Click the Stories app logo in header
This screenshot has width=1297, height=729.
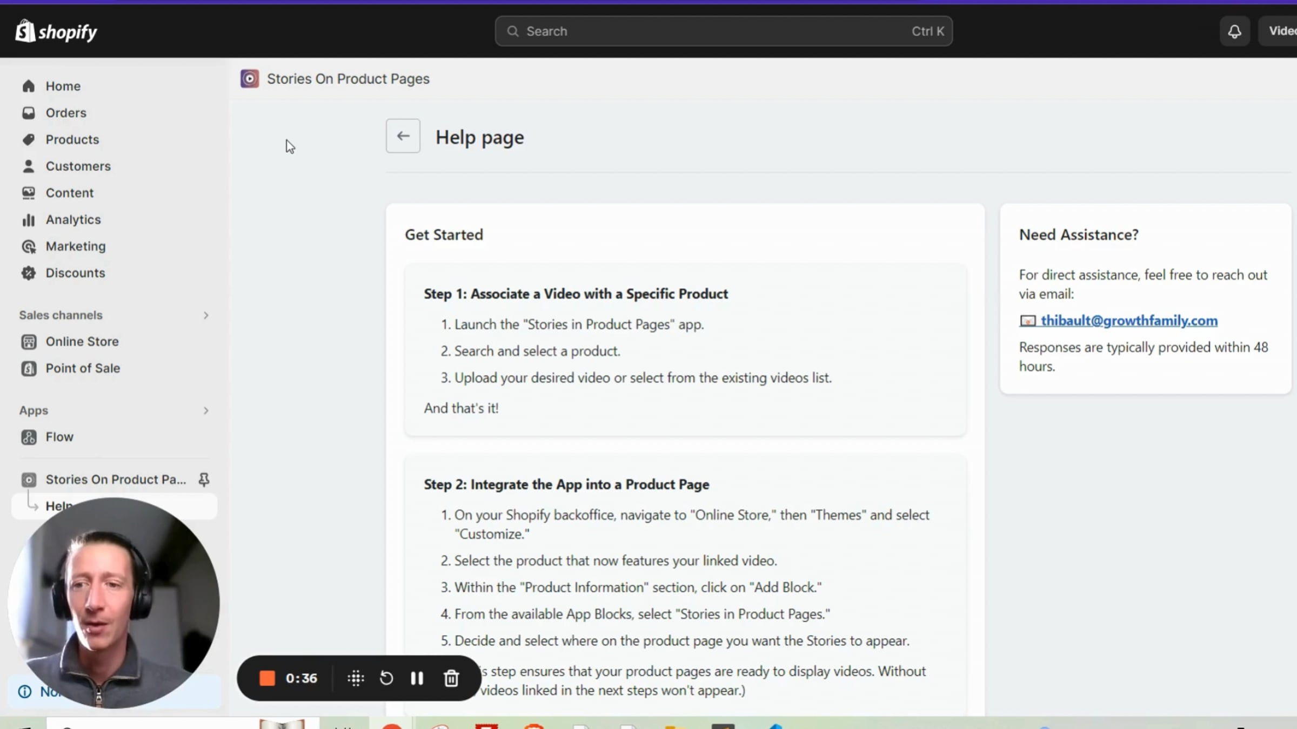pyautogui.click(x=250, y=79)
